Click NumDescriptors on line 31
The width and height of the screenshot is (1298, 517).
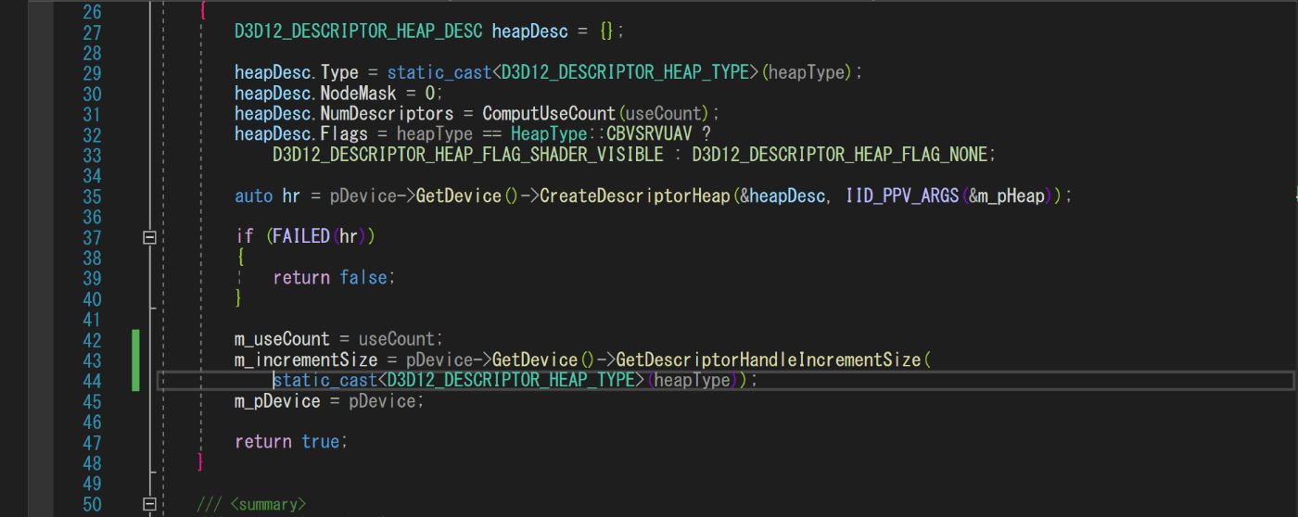387,114
